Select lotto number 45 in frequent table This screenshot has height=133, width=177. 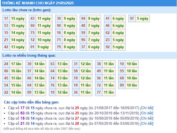[x=6, y=78]
